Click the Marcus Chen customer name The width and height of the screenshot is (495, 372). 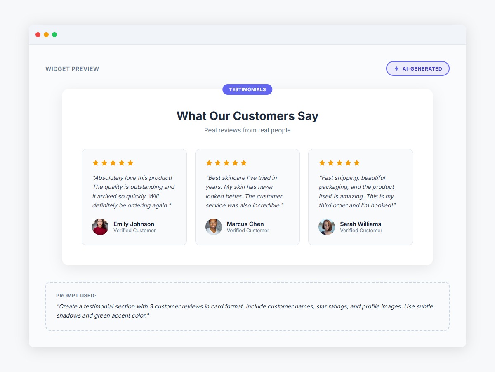click(245, 224)
